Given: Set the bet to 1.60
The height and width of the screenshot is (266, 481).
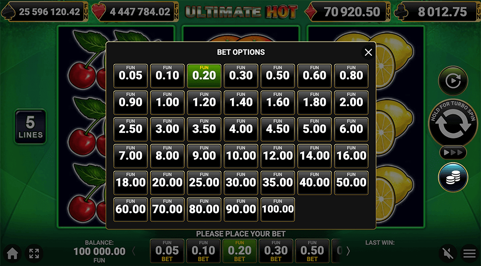Looking at the screenshot, I should tap(278, 103).
